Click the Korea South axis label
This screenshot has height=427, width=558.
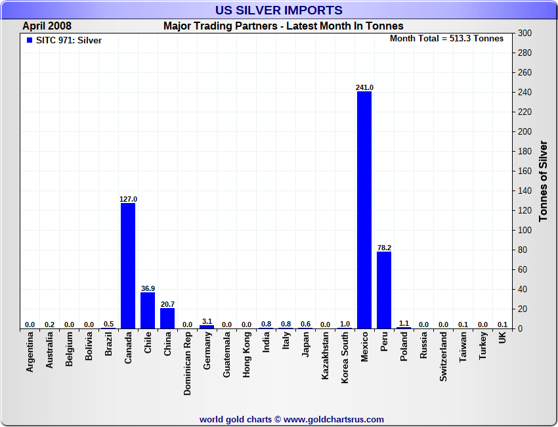[345, 358]
